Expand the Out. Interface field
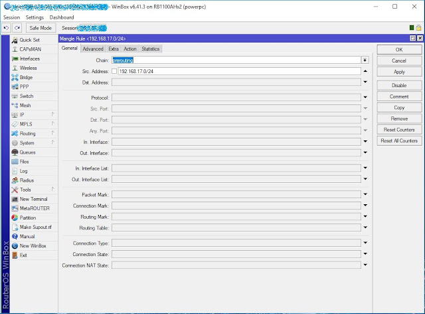The image size is (425, 314). pyautogui.click(x=365, y=152)
